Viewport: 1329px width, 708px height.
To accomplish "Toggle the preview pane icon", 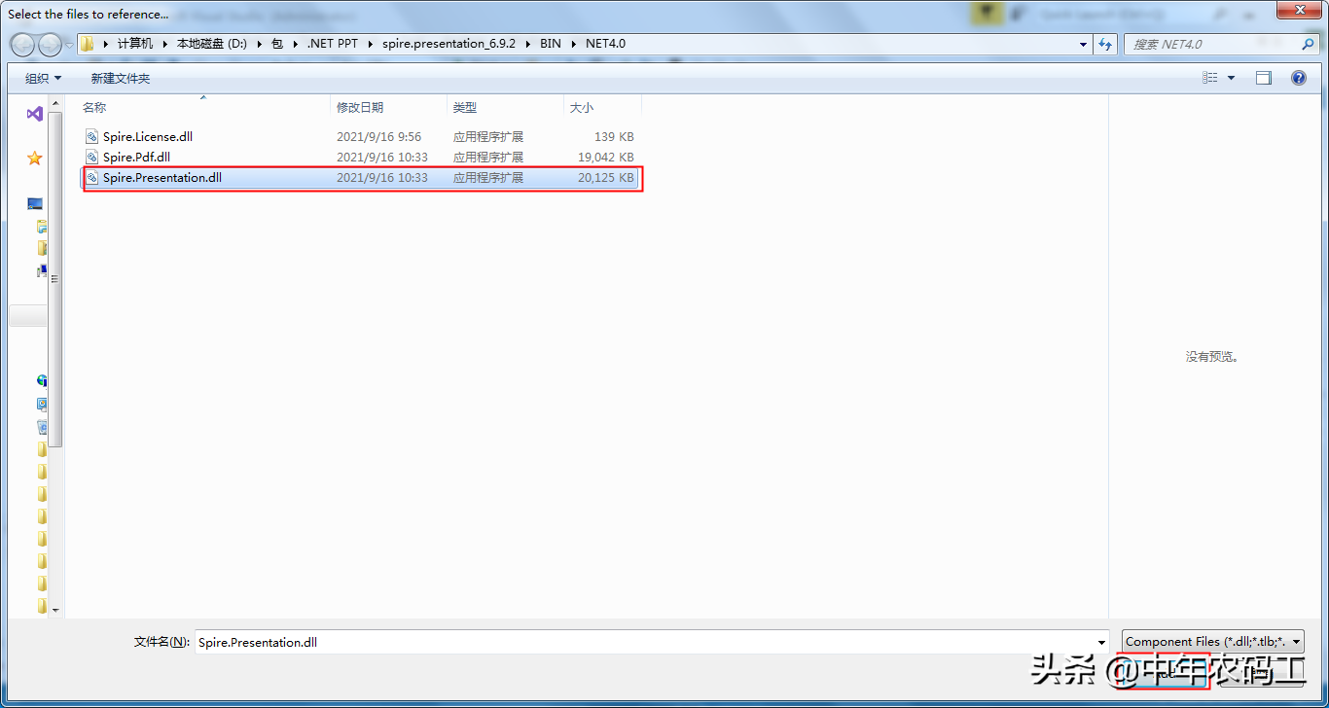I will pos(1264,78).
